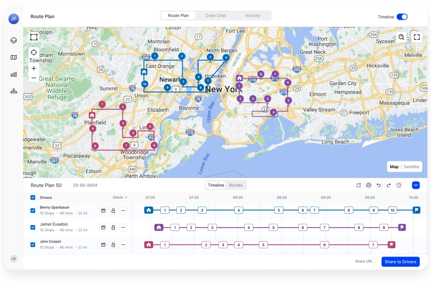Click Benny Spanbauer's end flag on timeline
The width and height of the screenshot is (431, 286).
[416, 210]
